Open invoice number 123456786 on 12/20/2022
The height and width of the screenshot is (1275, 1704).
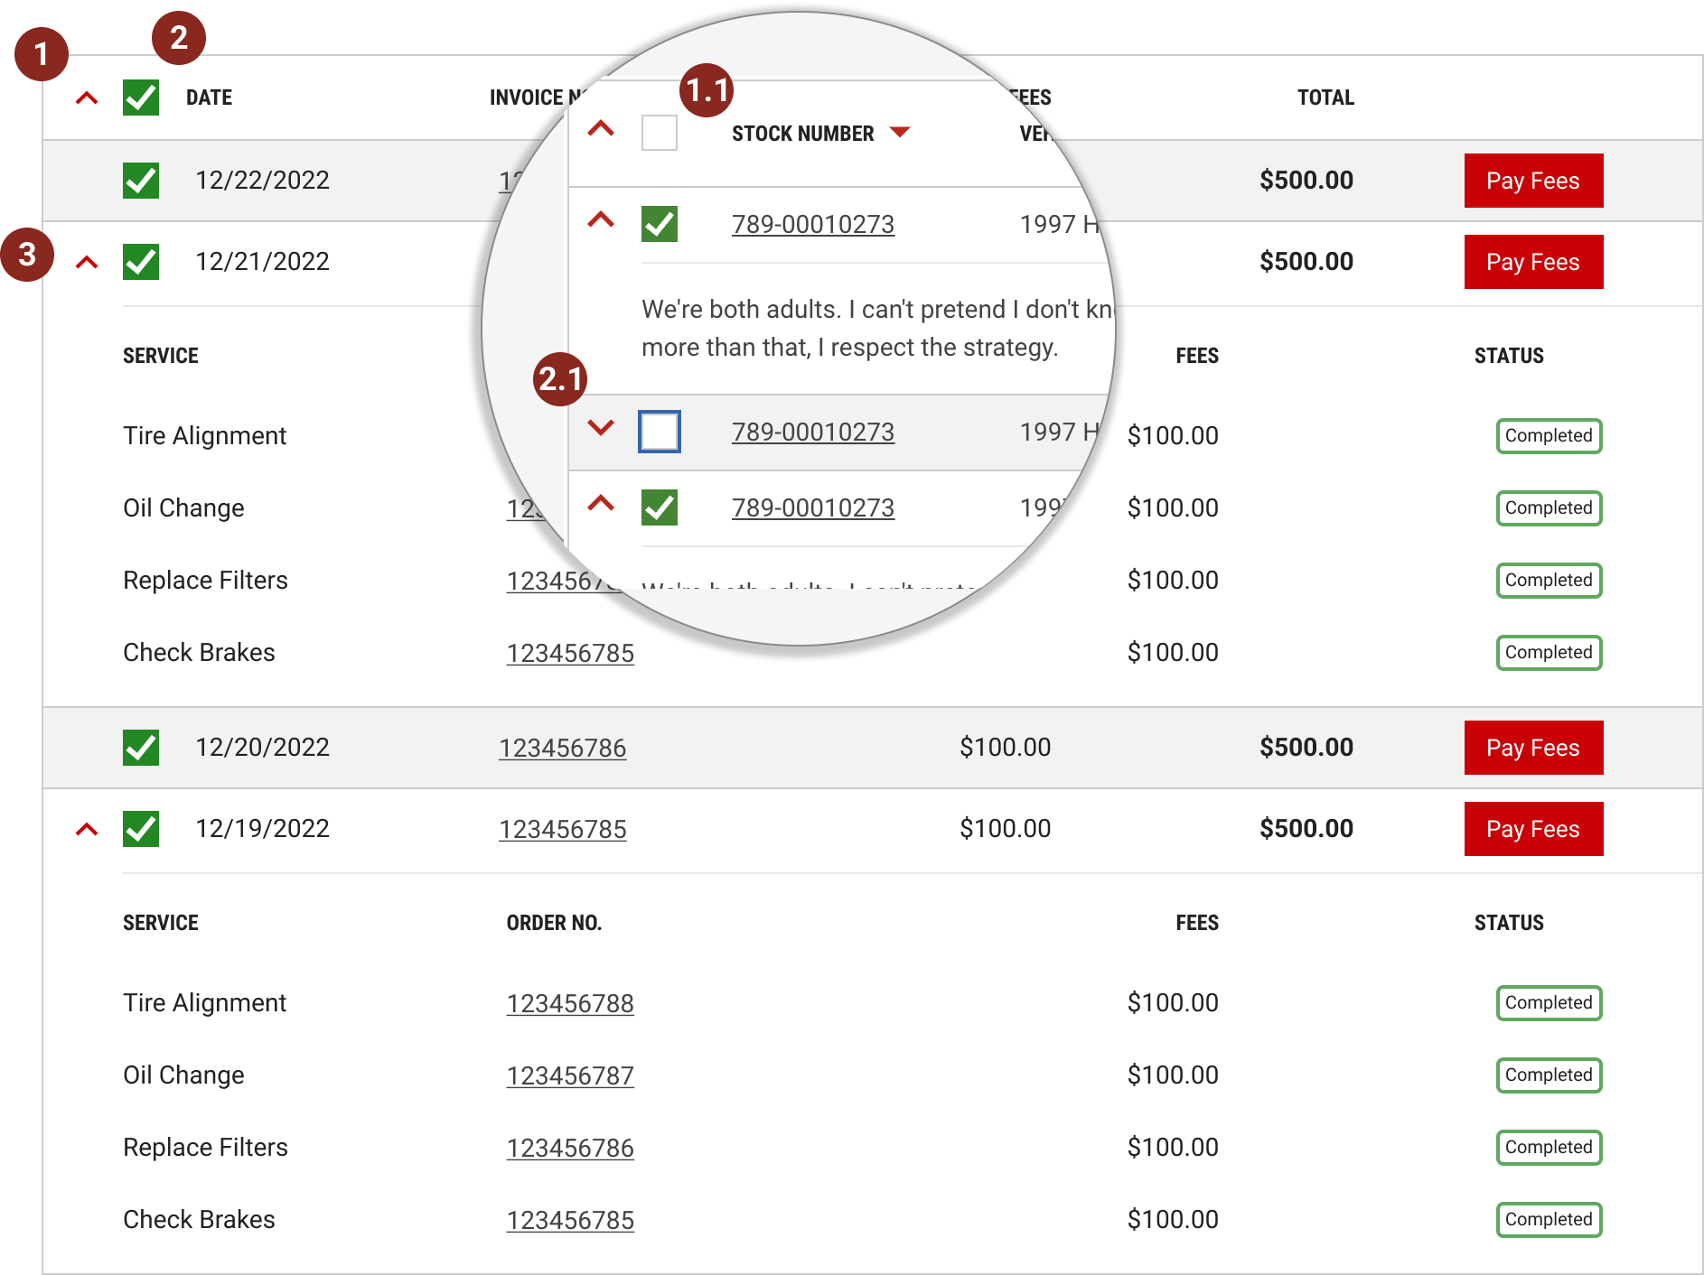[x=562, y=748]
